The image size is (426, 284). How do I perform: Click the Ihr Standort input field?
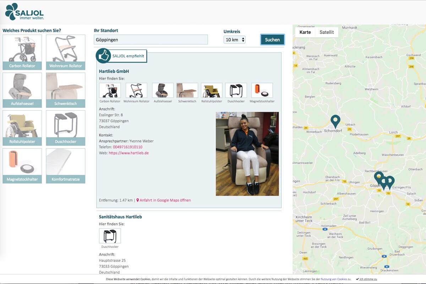coord(151,40)
